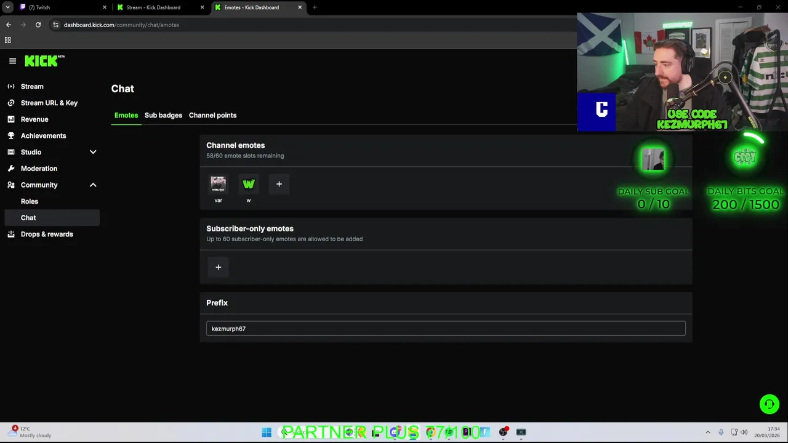This screenshot has height=443, width=788.
Task: Add a subscriber-only emote
Action: click(x=218, y=267)
